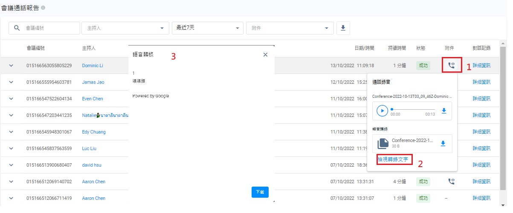Click the 成功 badge in the 4 分鐘 row
This screenshot has height=213, width=513.
click(x=423, y=182)
